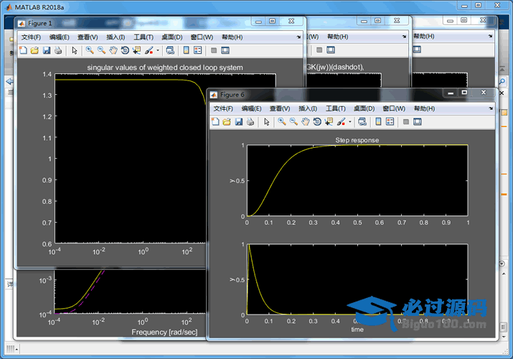Select Data Cursor tool in Figure 6
The height and width of the screenshot is (359, 513).
(x=329, y=122)
